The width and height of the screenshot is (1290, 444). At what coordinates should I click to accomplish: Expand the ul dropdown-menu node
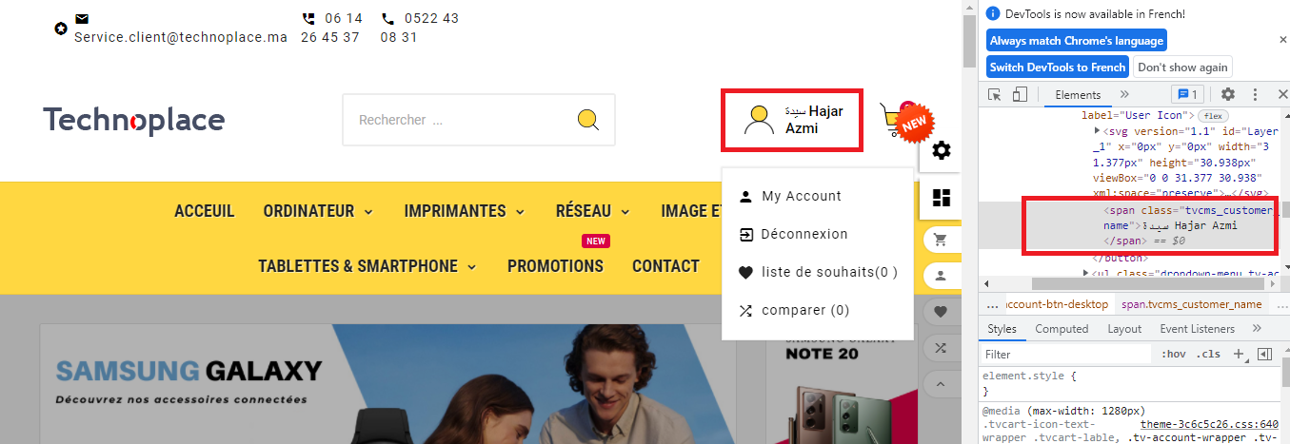(1087, 274)
